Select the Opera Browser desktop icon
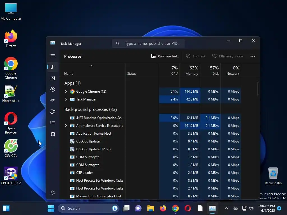287x215 pixels. (x=11, y=123)
